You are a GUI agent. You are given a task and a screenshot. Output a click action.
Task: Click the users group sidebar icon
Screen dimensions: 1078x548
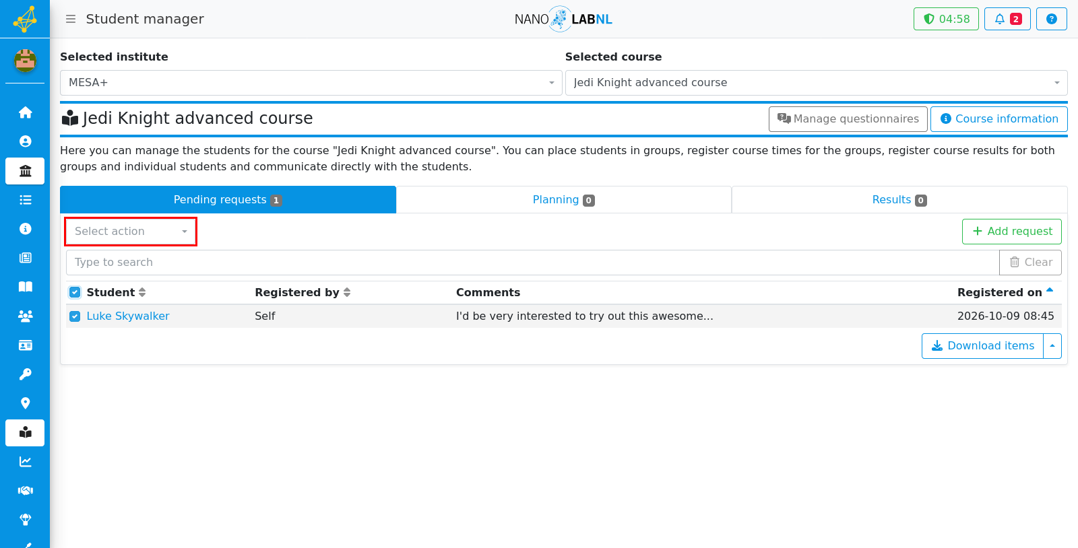tap(26, 316)
